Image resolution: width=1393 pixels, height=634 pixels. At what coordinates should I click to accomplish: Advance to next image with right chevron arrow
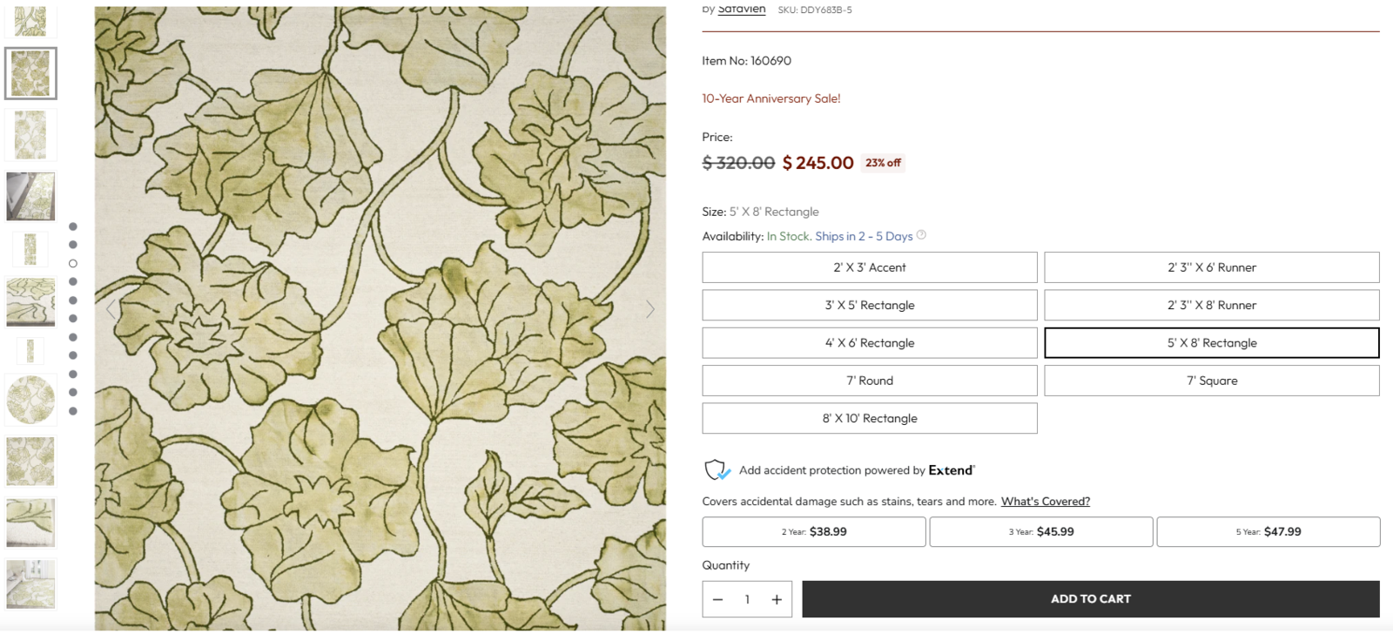(650, 308)
